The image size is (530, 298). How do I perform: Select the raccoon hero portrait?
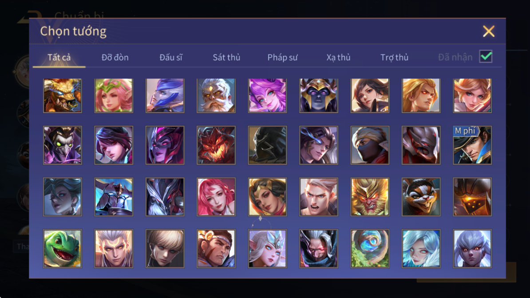421,197
